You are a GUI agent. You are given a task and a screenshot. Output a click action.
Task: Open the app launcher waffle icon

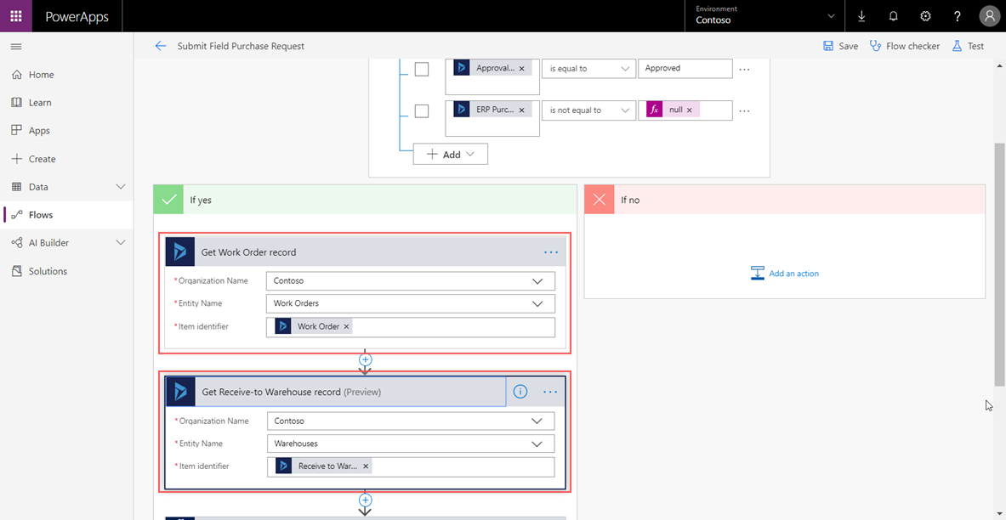pyautogui.click(x=16, y=16)
